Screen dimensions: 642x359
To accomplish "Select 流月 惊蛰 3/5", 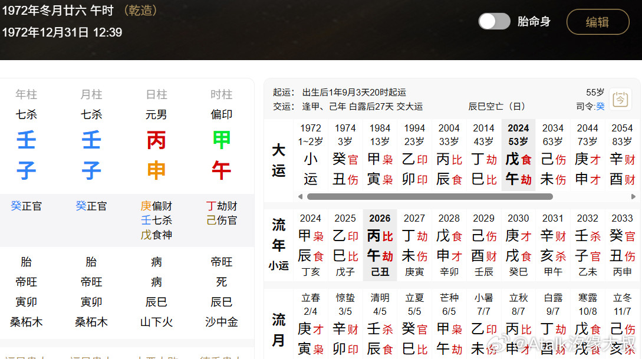I will pyautogui.click(x=345, y=324).
